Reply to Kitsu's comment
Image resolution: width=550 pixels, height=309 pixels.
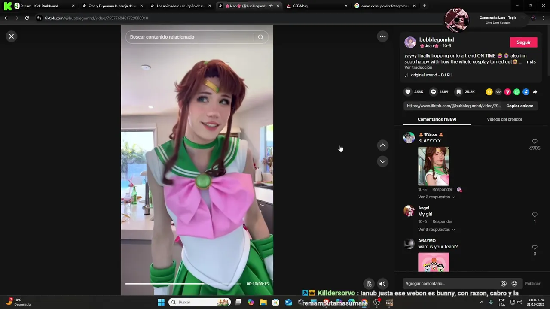442,190
